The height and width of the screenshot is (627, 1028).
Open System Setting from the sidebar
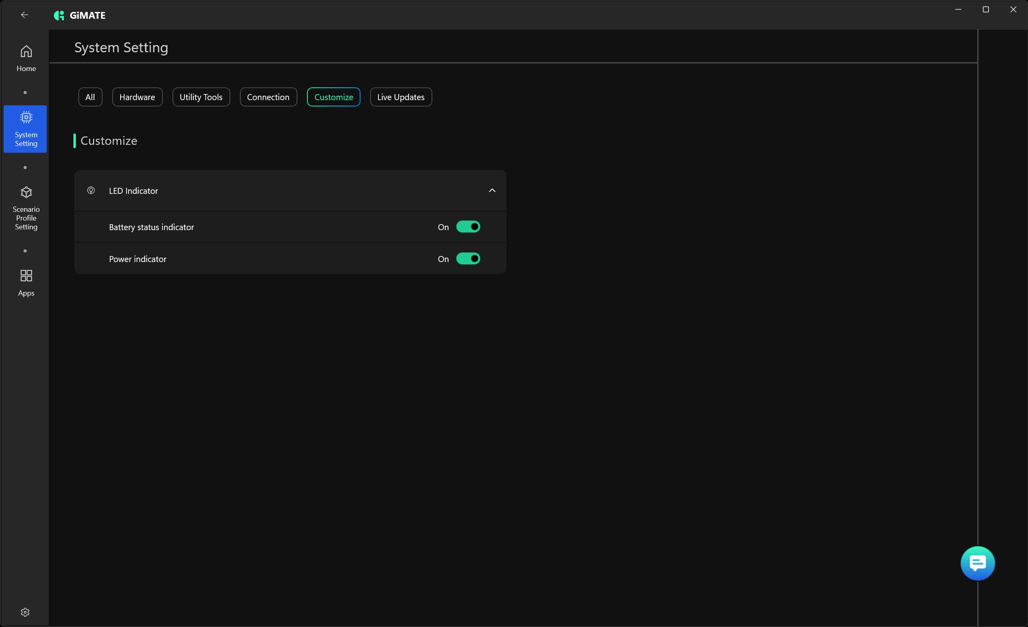[x=26, y=129]
